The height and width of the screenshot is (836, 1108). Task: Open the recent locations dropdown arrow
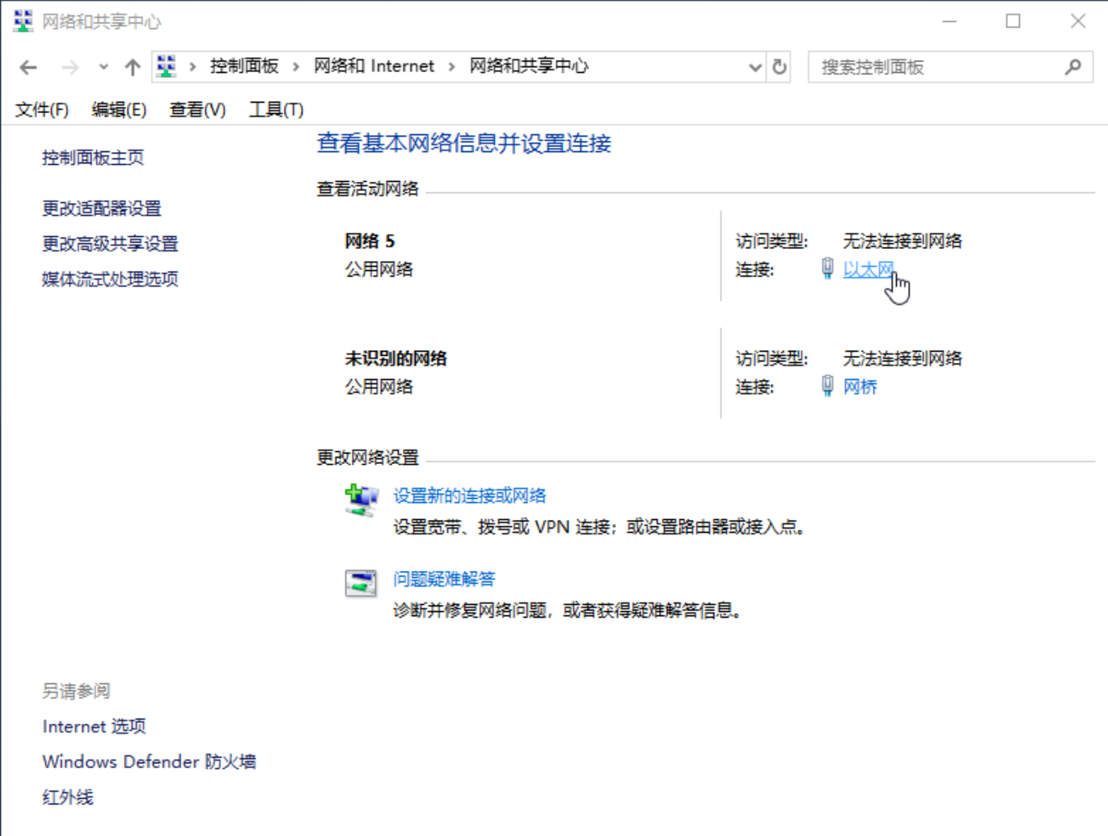(x=104, y=67)
